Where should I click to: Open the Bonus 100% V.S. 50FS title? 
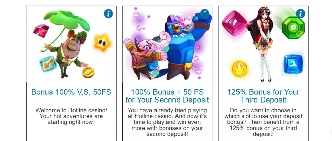coord(71,92)
